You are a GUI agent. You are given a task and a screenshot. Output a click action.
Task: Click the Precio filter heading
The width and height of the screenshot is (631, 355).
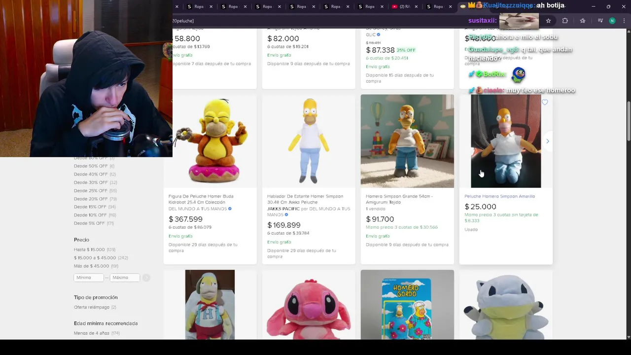[x=81, y=240]
